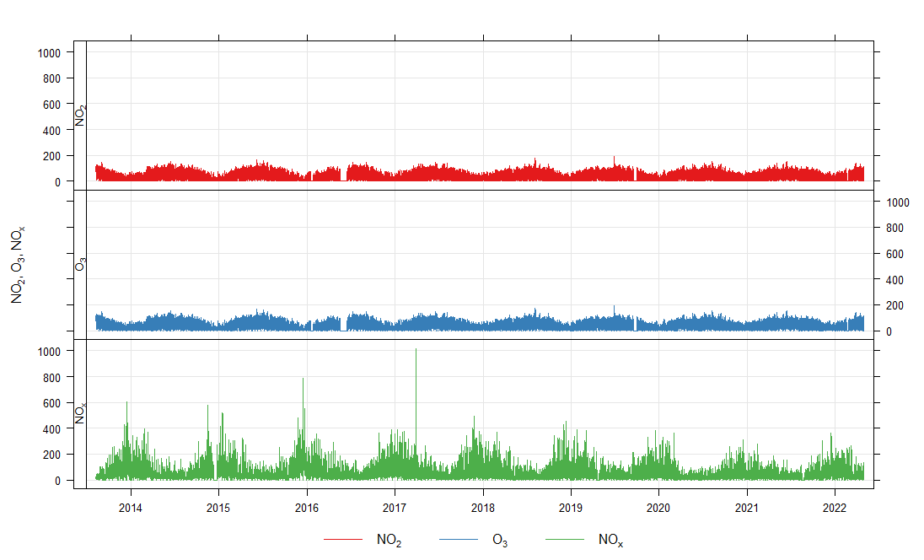This screenshot has width=924, height=560.
Task: Select the 600 tick label of the NO2 panel
Action: pos(51,105)
